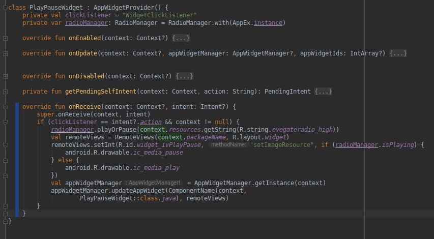The image size is (434, 239).
Task: Click the underlined 'instance' after AppEx
Action: 268,23
